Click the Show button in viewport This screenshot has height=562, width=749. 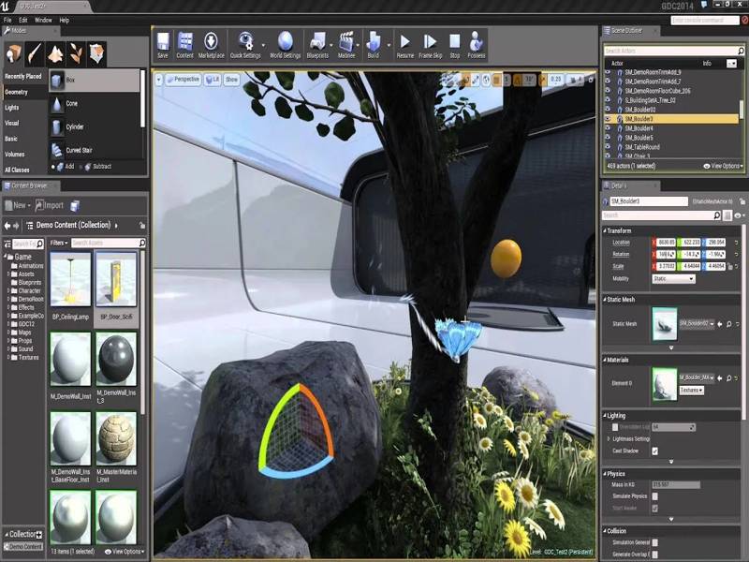tap(231, 80)
